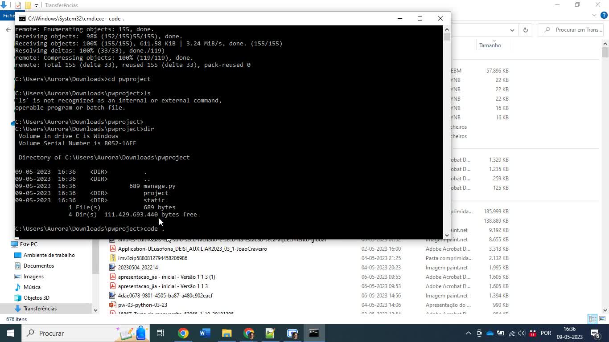The width and height of the screenshot is (609, 342).
Task: Open the Tamanho column filter chevron
Action: click(x=494, y=41)
